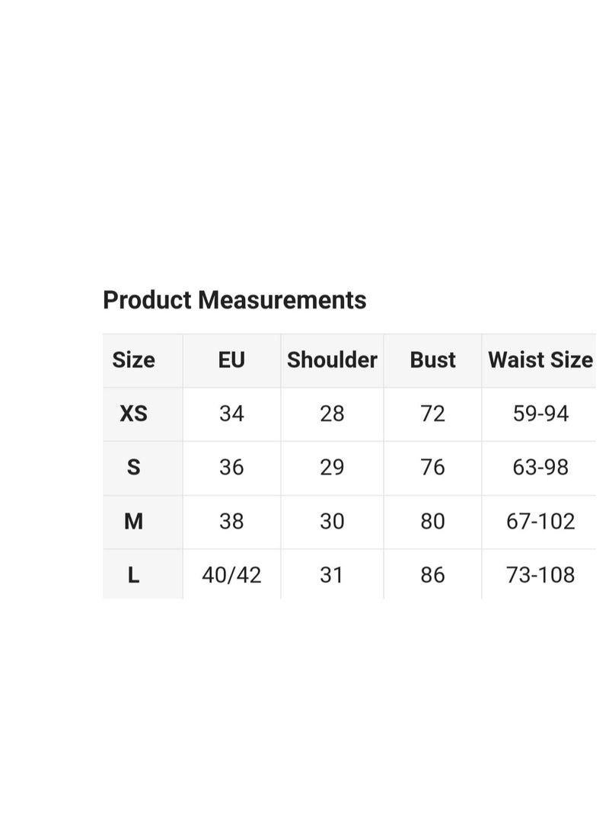Select EU size 38 cell
Screen dimensions: 609x831
[231, 521]
